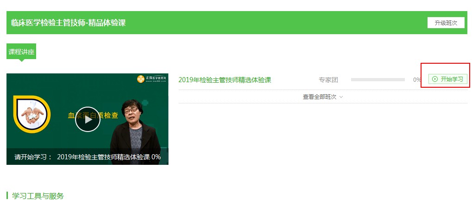Viewport: 472px width, 205px height.
Task: Click the gray course progress bar
Action: click(x=378, y=80)
